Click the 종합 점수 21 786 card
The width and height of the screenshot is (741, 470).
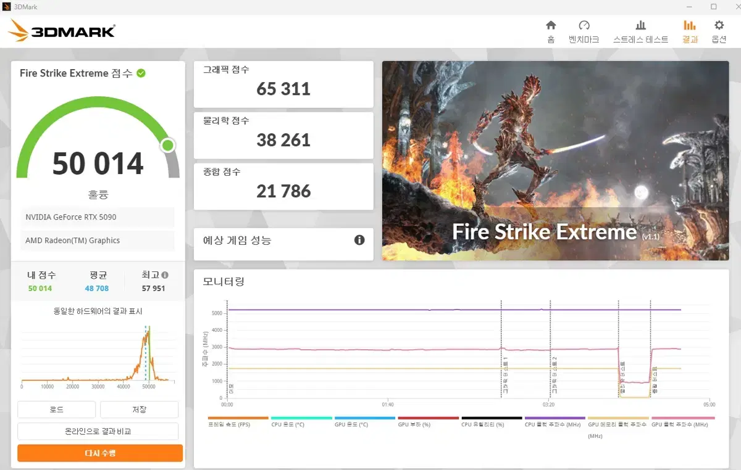coord(283,187)
